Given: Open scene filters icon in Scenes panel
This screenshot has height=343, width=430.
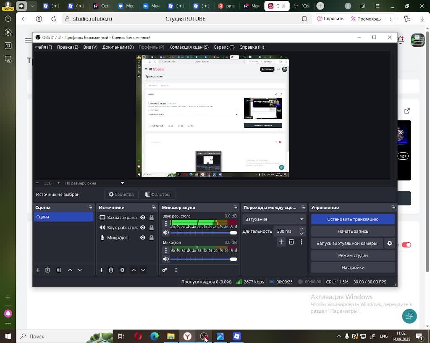Looking at the screenshot, I should click(x=59, y=270).
